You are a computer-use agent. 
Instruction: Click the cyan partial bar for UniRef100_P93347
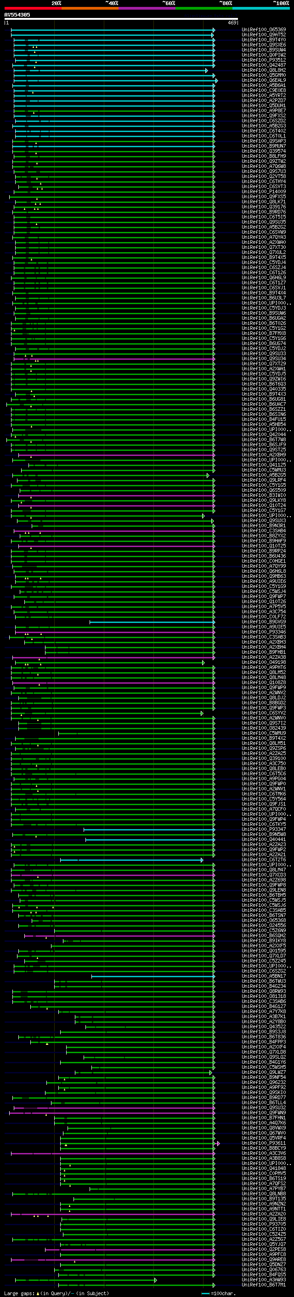click(149, 829)
